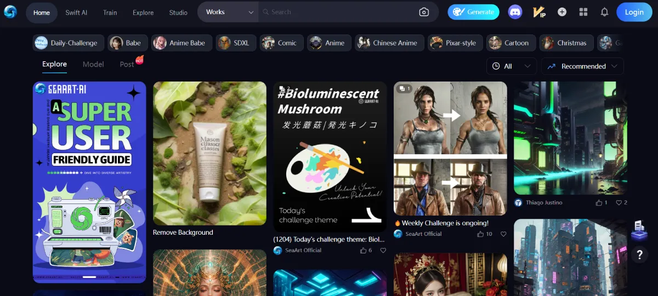658x296 pixels.
Task: Open image search camera icon
Action: point(424,12)
